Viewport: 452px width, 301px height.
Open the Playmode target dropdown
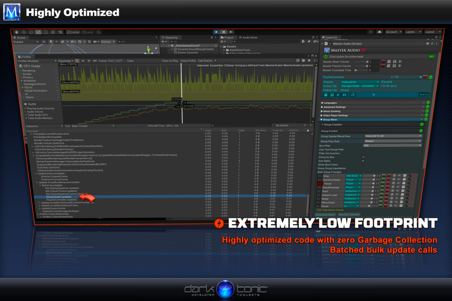(66, 61)
